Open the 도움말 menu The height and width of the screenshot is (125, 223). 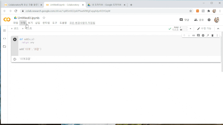click(63, 23)
